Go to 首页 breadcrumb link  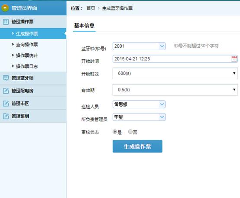click(x=91, y=8)
